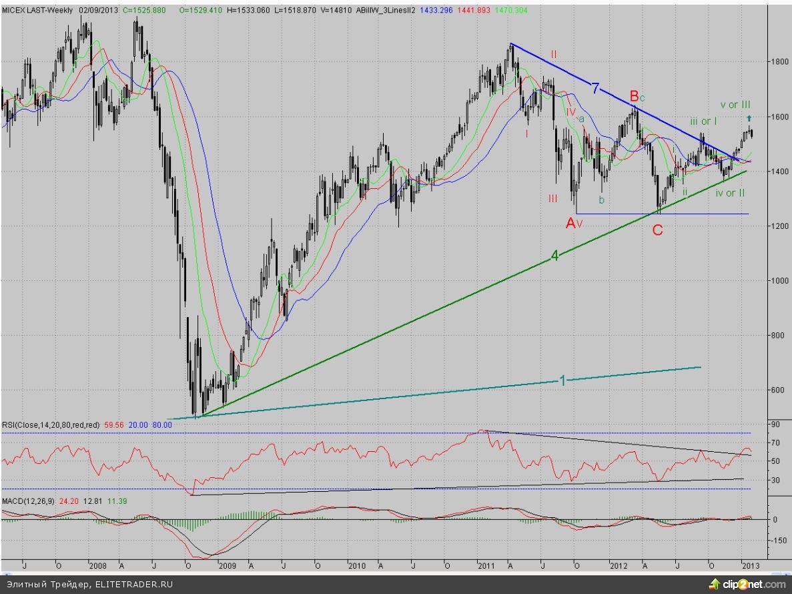The height and width of the screenshot is (594, 792).
Task: Click the clip2net.com watermark link
Action: (x=758, y=585)
